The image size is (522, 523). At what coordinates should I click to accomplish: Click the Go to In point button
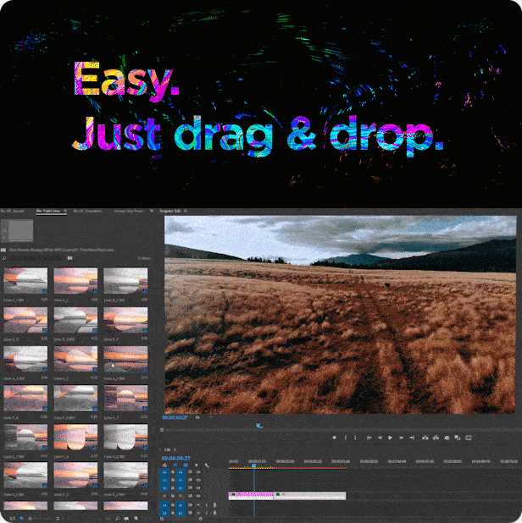click(x=368, y=438)
